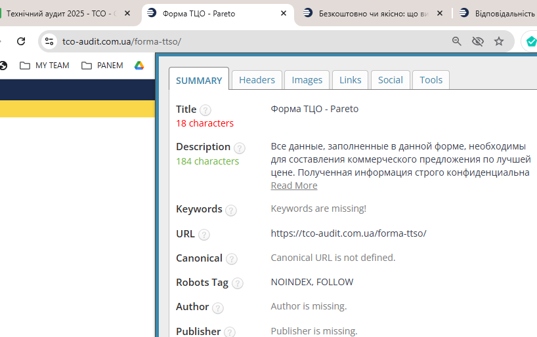Click the address bar URL field
The image size is (537, 337).
pyautogui.click(x=249, y=41)
